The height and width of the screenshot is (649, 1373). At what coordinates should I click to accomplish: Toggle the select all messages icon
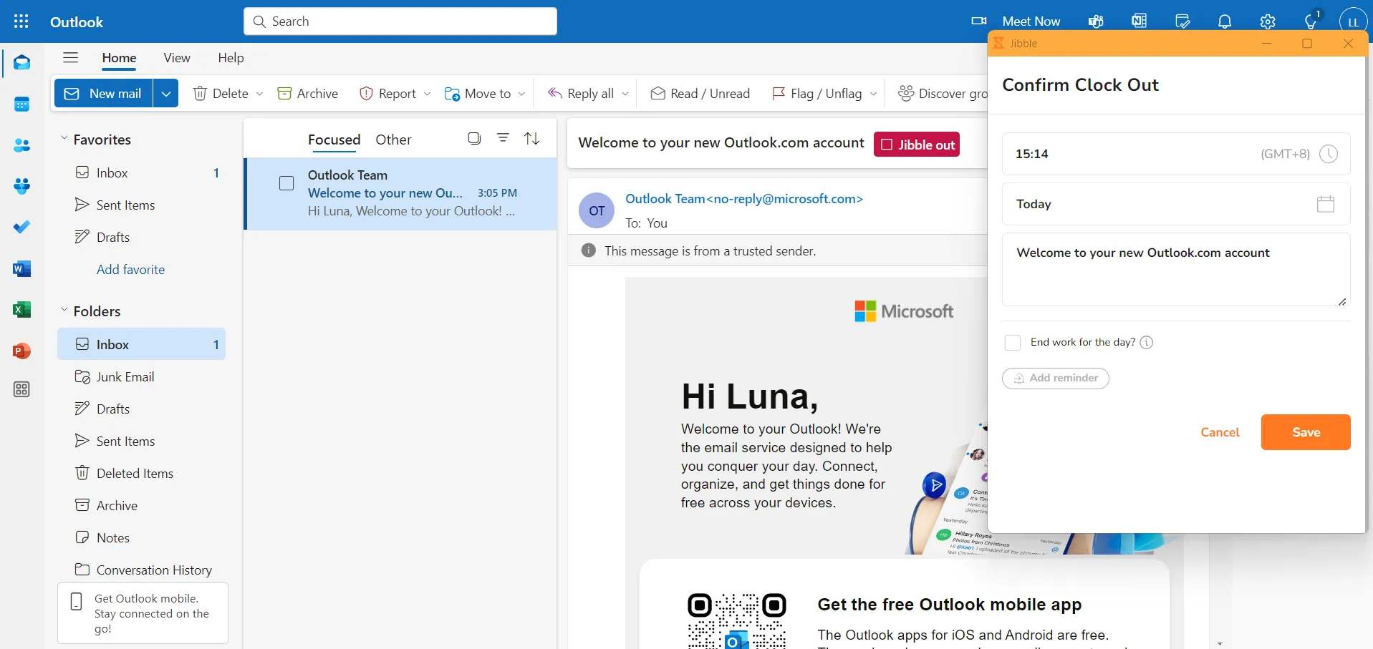474,139
